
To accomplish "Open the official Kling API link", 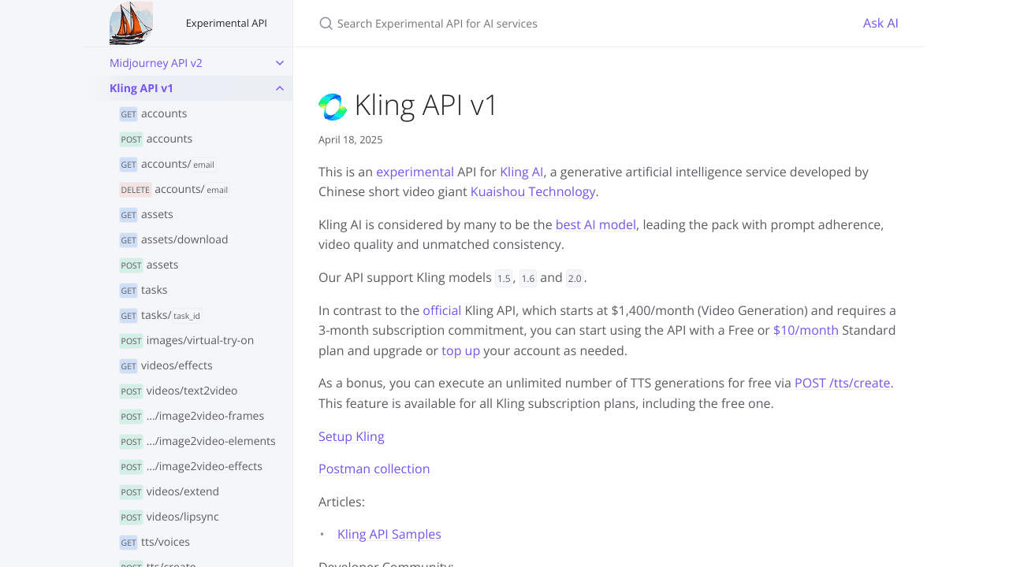I will 441,310.
